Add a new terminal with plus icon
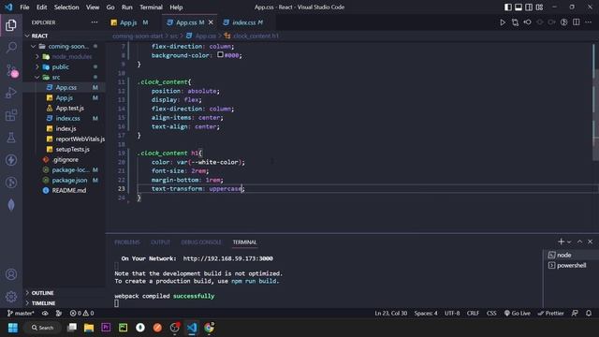 pyautogui.click(x=561, y=242)
